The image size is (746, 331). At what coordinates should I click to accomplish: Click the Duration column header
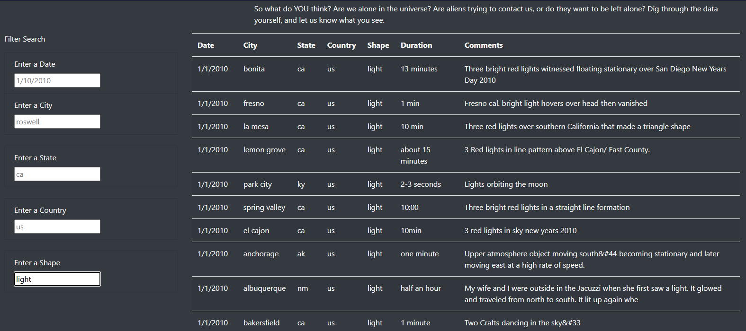pyautogui.click(x=416, y=45)
